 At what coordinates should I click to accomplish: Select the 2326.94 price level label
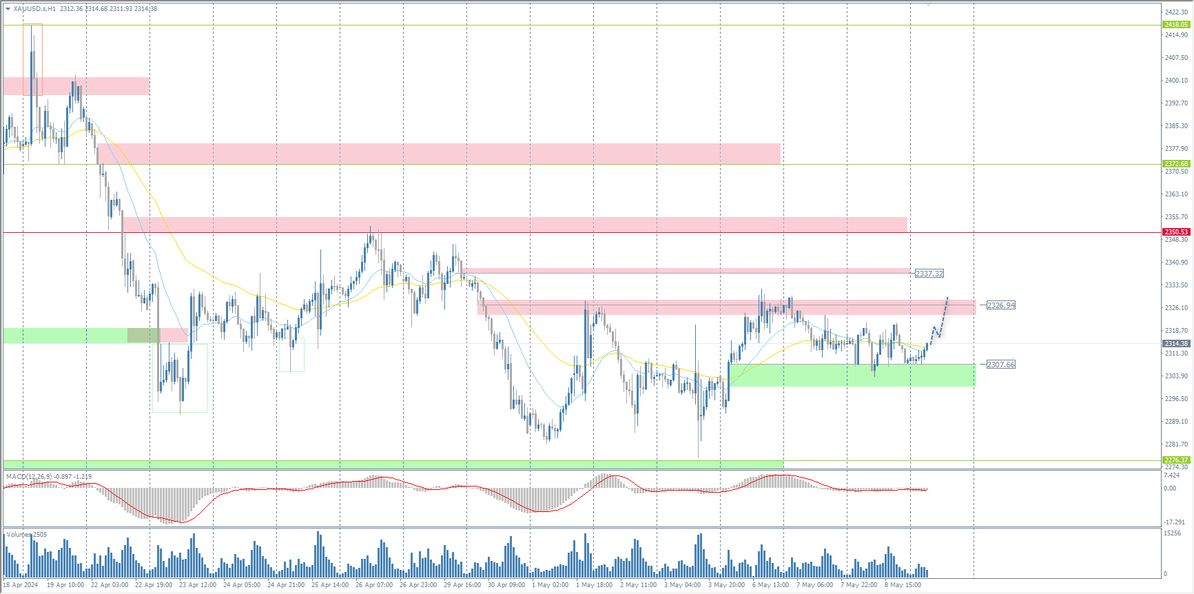point(1001,305)
